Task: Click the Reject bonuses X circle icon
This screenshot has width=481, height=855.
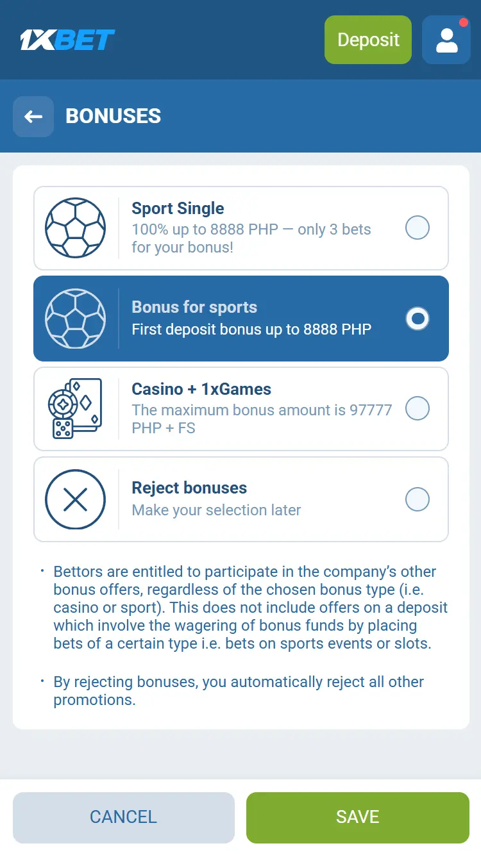Action: pyautogui.click(x=76, y=499)
